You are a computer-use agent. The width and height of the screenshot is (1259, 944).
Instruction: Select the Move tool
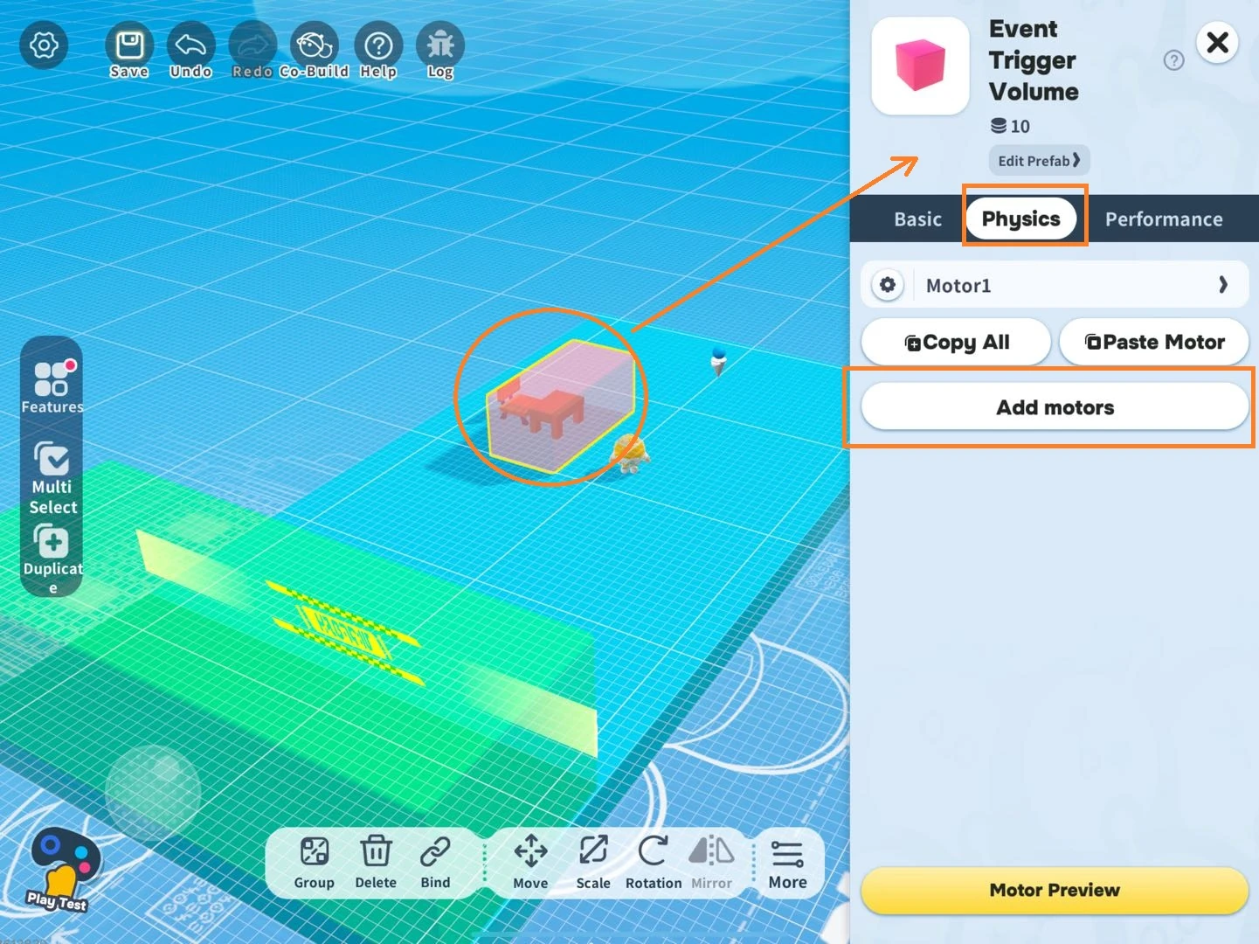click(530, 863)
